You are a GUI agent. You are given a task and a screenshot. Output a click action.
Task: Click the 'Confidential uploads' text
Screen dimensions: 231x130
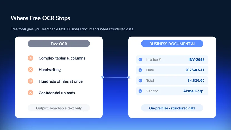pyautogui.click(x=57, y=93)
